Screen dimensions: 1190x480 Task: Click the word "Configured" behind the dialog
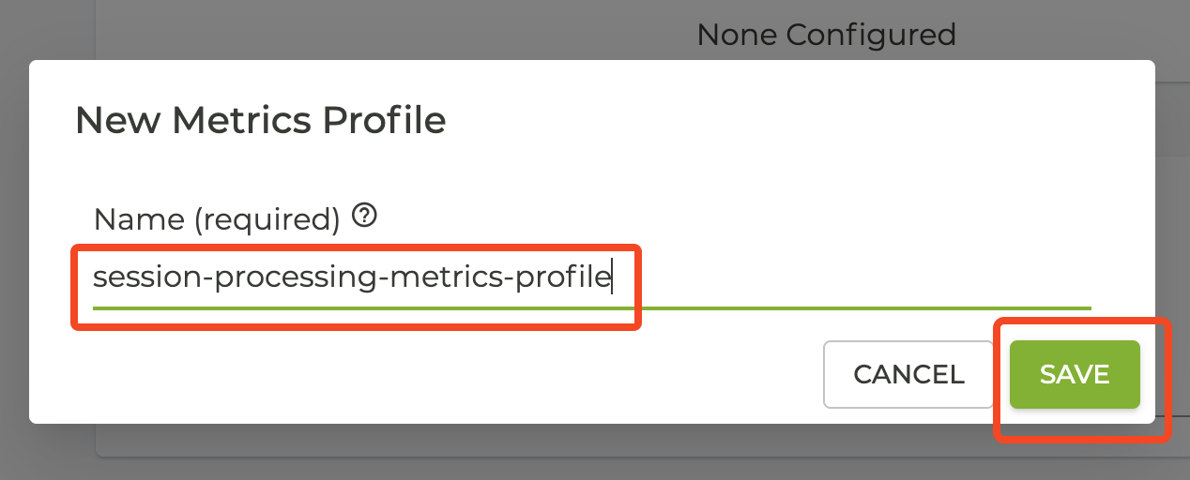coord(871,36)
